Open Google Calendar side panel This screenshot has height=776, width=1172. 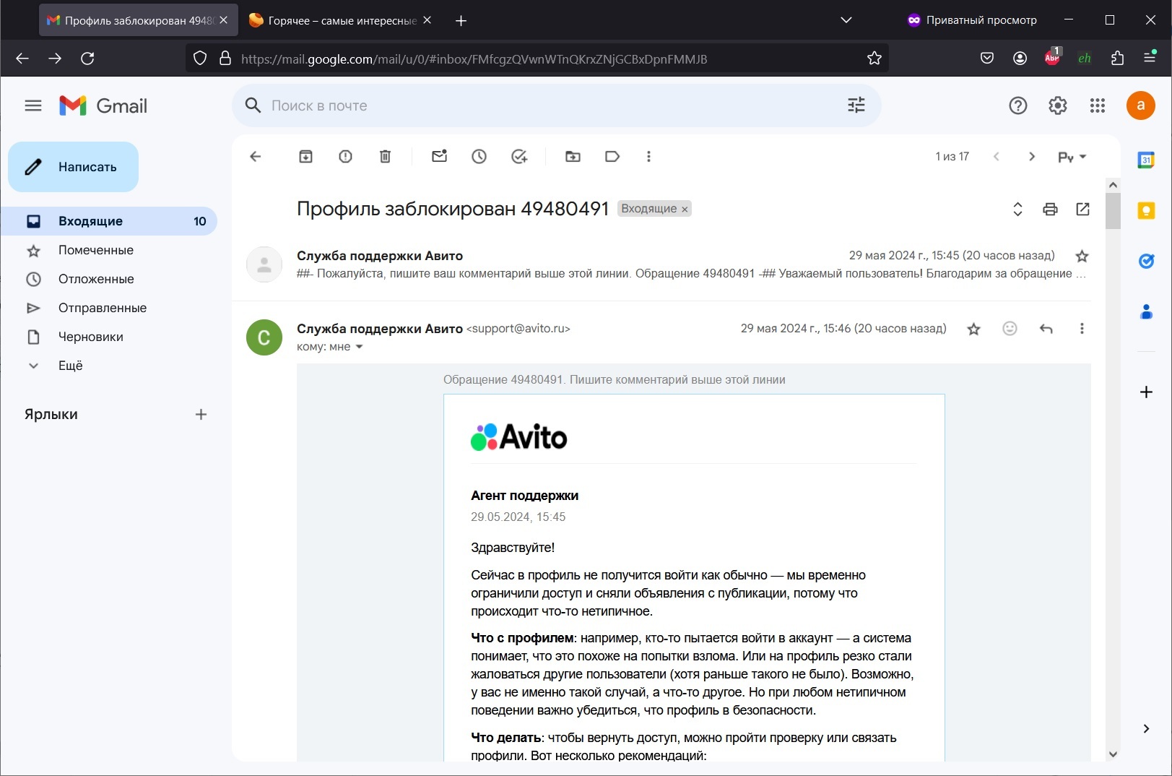coord(1146,160)
